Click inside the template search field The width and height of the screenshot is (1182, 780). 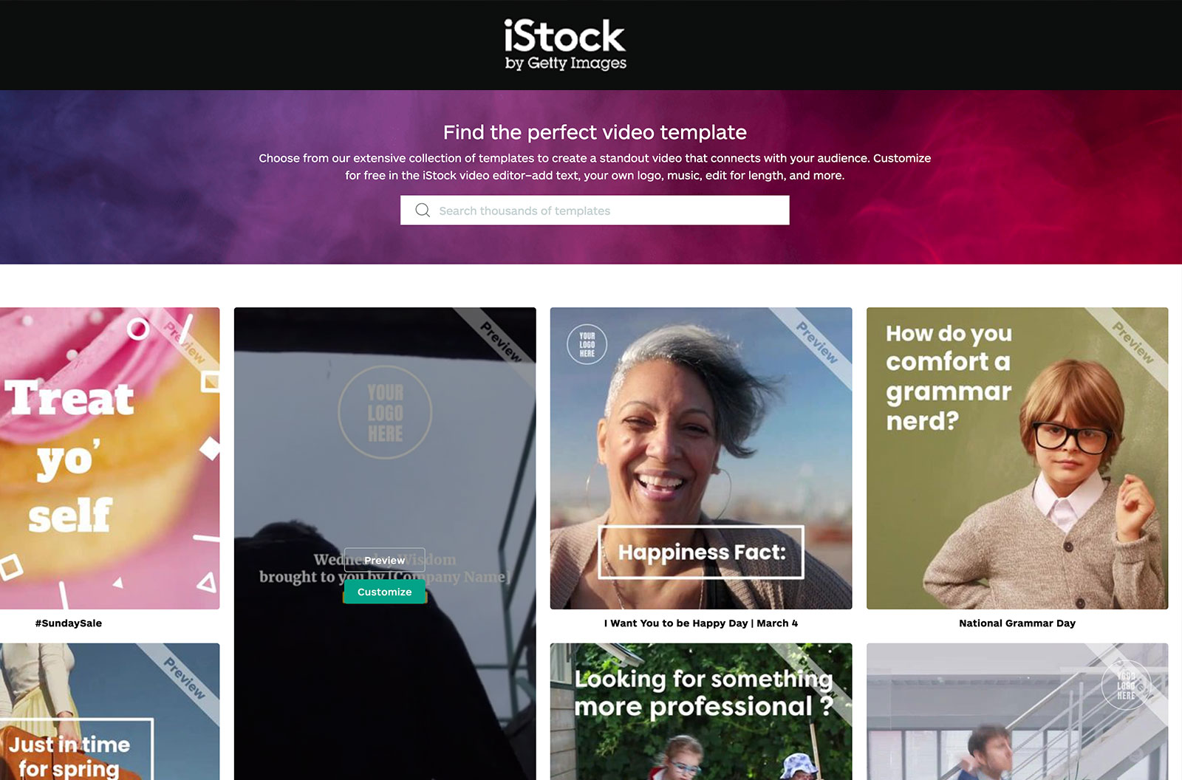[595, 211]
